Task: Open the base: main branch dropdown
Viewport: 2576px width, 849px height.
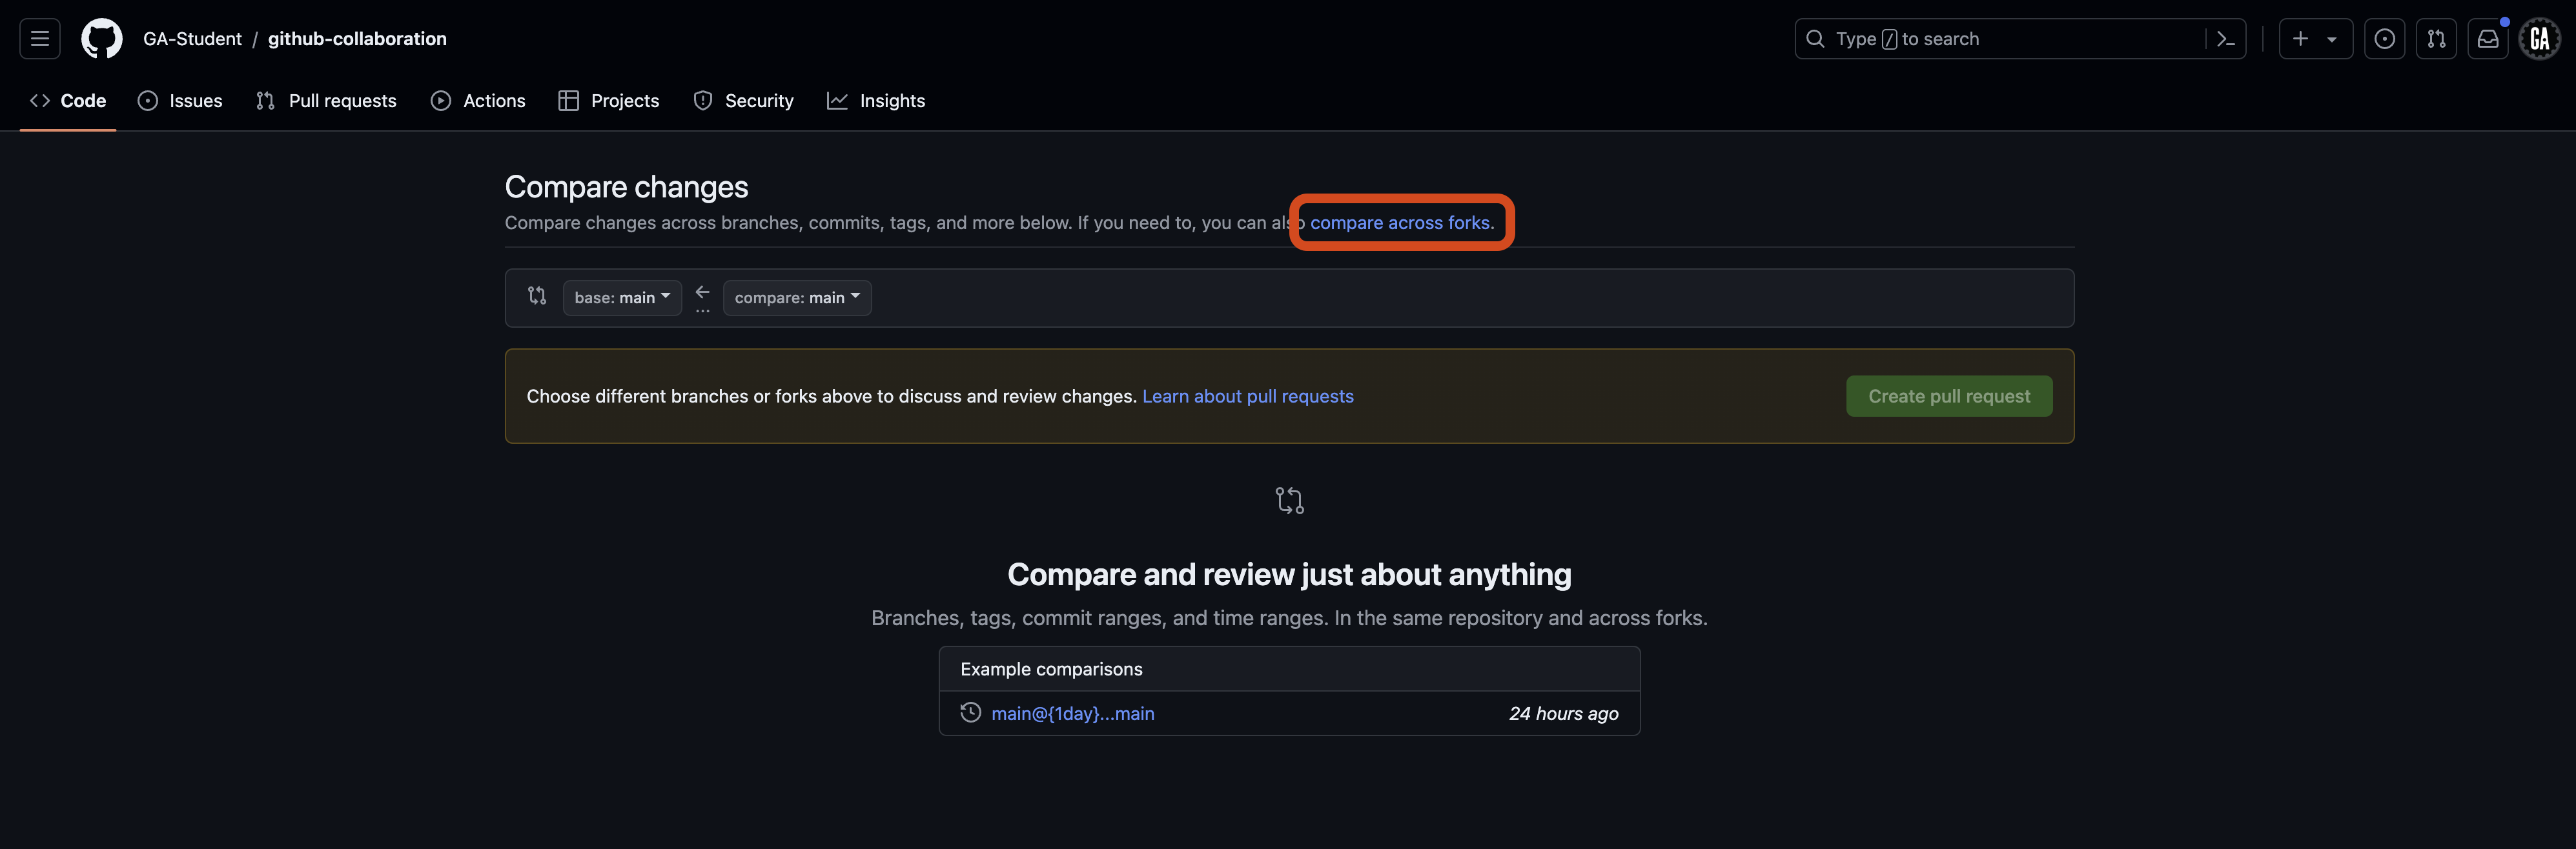Action: coord(622,297)
